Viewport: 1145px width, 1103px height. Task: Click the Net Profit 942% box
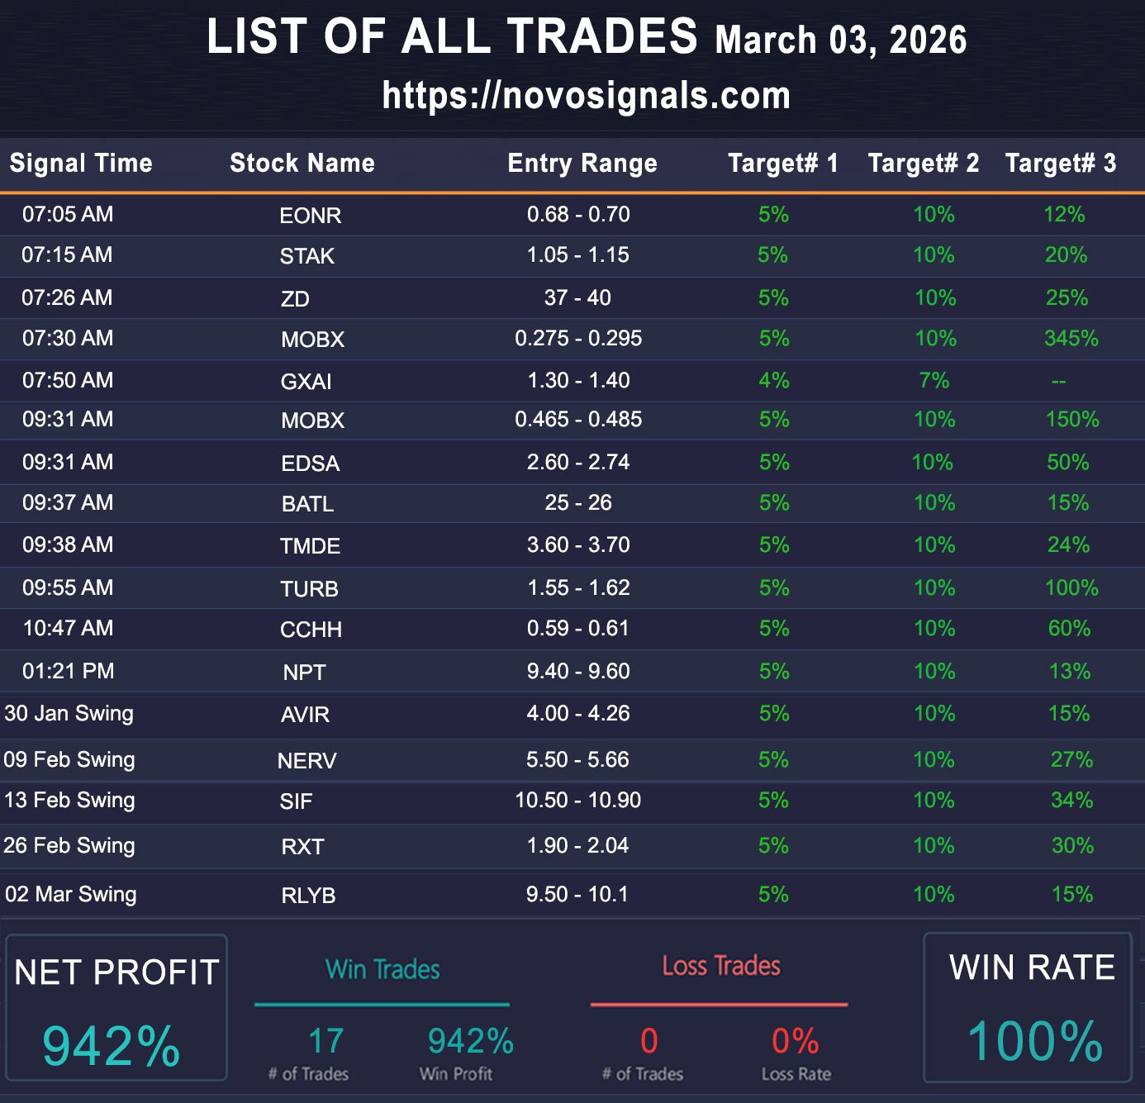click(116, 1008)
